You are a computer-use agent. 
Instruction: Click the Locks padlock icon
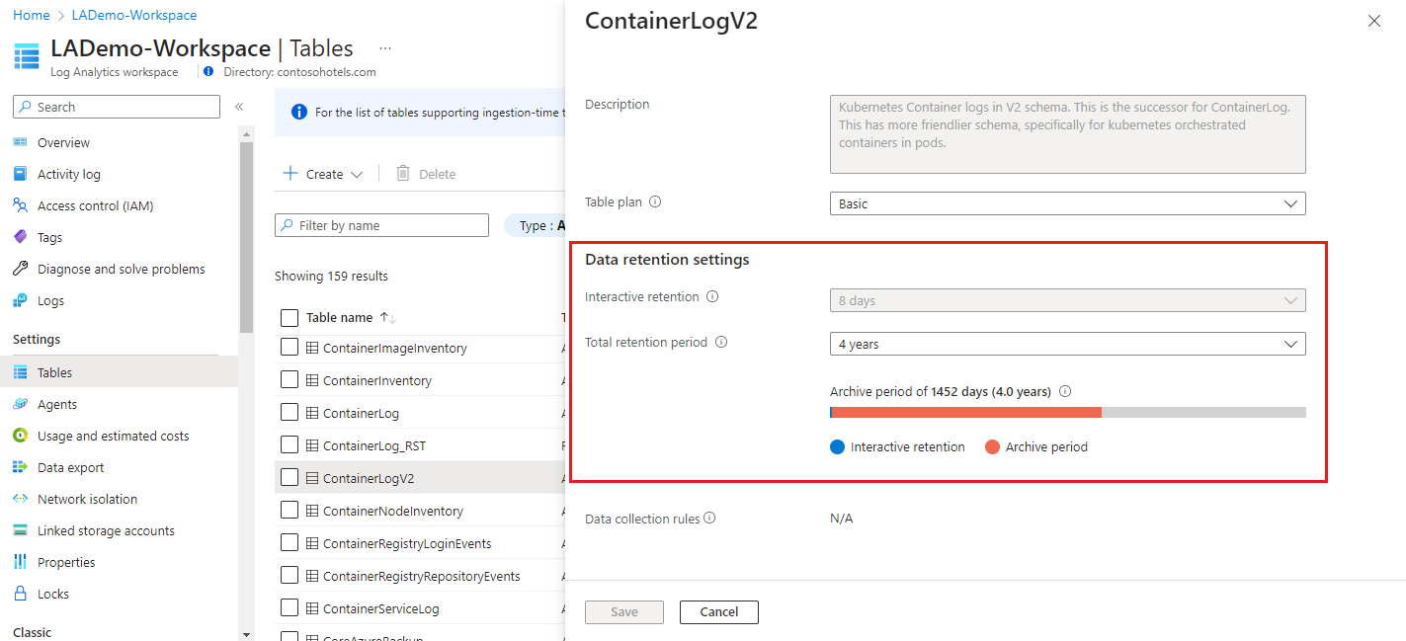20,594
